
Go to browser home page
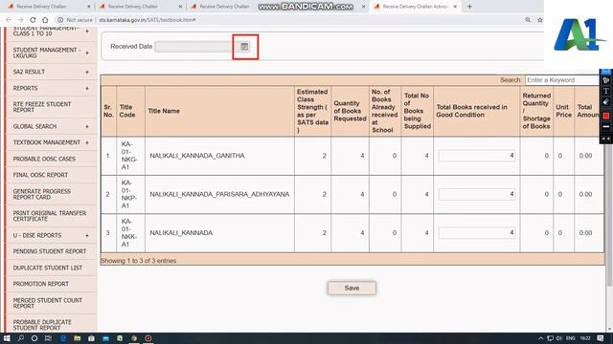click(x=45, y=20)
